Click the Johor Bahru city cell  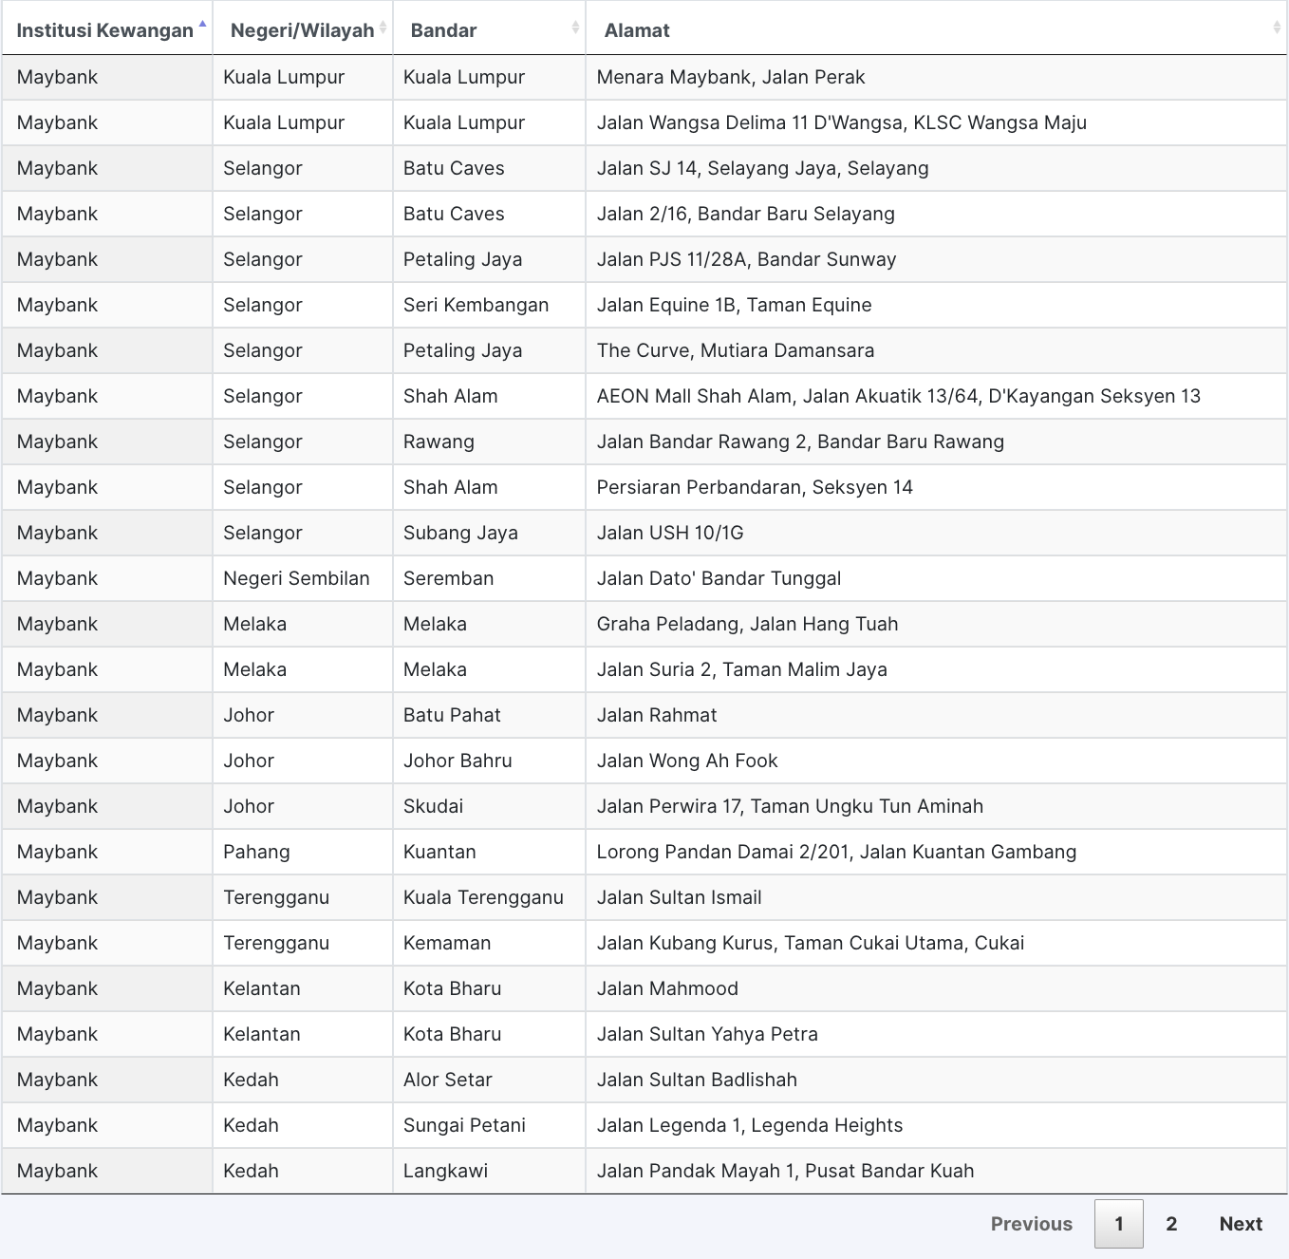coord(458,761)
